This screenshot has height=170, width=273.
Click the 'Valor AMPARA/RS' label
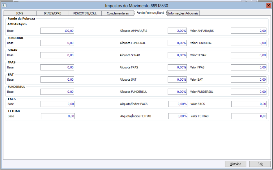(x=202, y=31)
